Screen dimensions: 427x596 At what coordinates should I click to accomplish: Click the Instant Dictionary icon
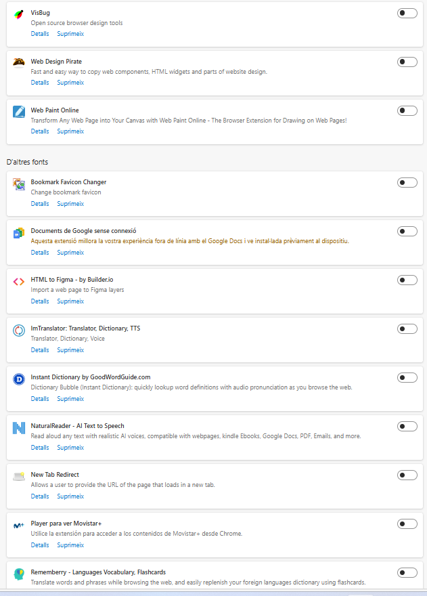19,379
